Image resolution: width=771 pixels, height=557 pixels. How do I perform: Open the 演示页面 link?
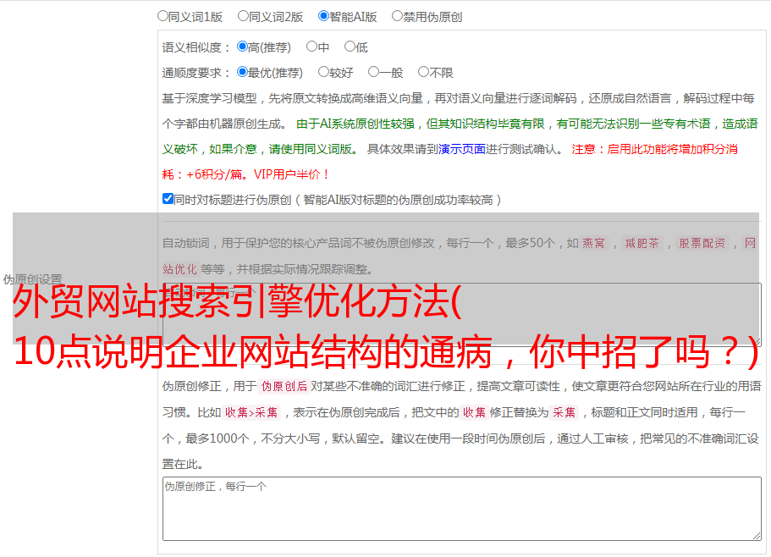[x=462, y=149]
